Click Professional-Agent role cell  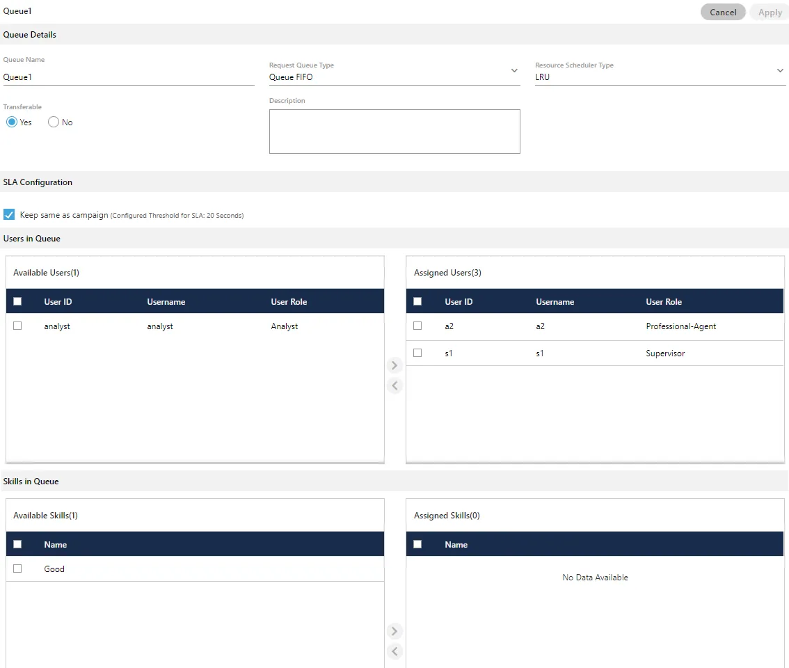click(x=681, y=326)
